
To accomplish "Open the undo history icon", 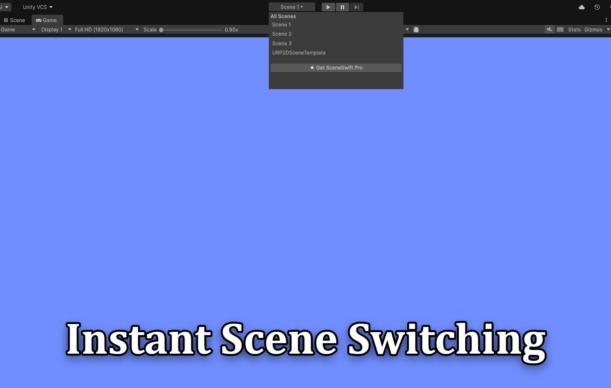I will coord(597,7).
